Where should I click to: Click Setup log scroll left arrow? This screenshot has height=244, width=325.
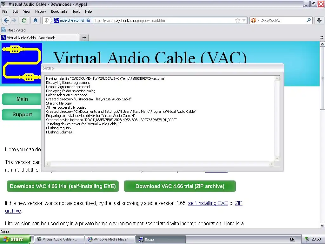[48, 164]
